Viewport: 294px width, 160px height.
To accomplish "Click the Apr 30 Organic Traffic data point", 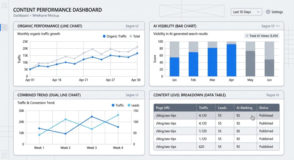I will (x=137, y=53).
